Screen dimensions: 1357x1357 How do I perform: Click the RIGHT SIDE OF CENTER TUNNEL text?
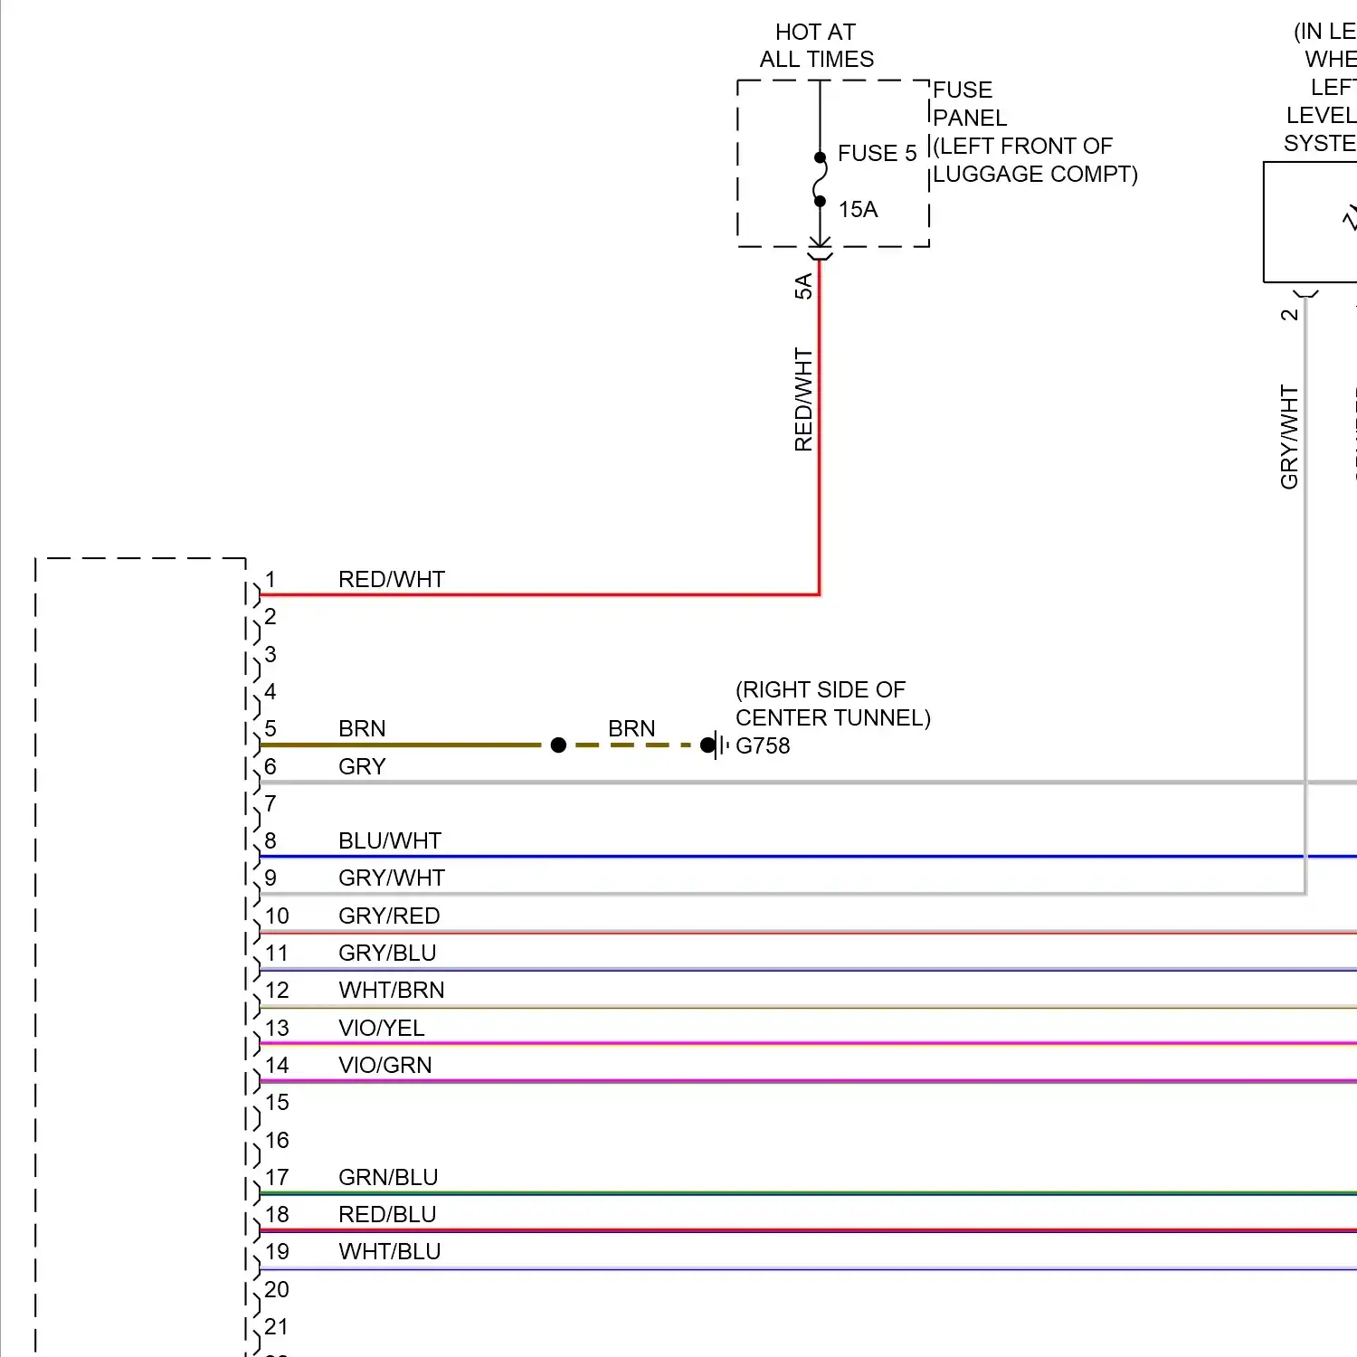tap(832, 704)
